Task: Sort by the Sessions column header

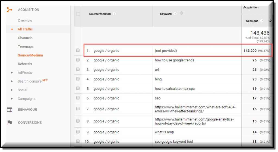Action: (252, 21)
